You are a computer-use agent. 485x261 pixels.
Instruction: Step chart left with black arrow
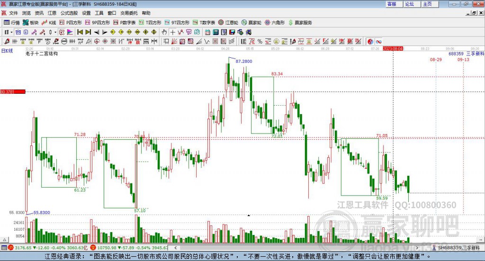pyautogui.click(x=97, y=32)
